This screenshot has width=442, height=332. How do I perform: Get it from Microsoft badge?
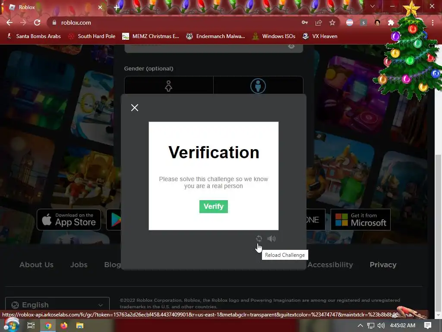(x=360, y=220)
